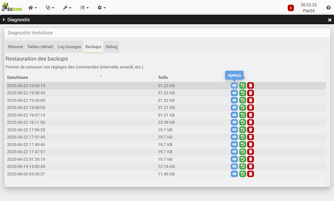Image resolution: width=334 pixels, height=201 pixels.
Task: Select the 2025-06-22 01:26:19 date cell
Action: pos(26,159)
